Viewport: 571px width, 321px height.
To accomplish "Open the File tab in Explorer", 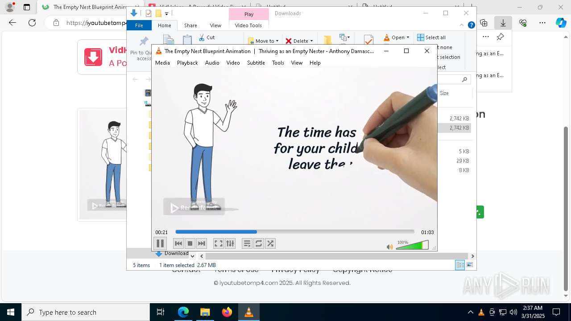I will [x=139, y=25].
